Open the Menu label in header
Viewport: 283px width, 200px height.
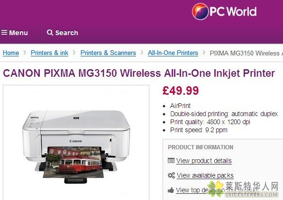click(18, 33)
